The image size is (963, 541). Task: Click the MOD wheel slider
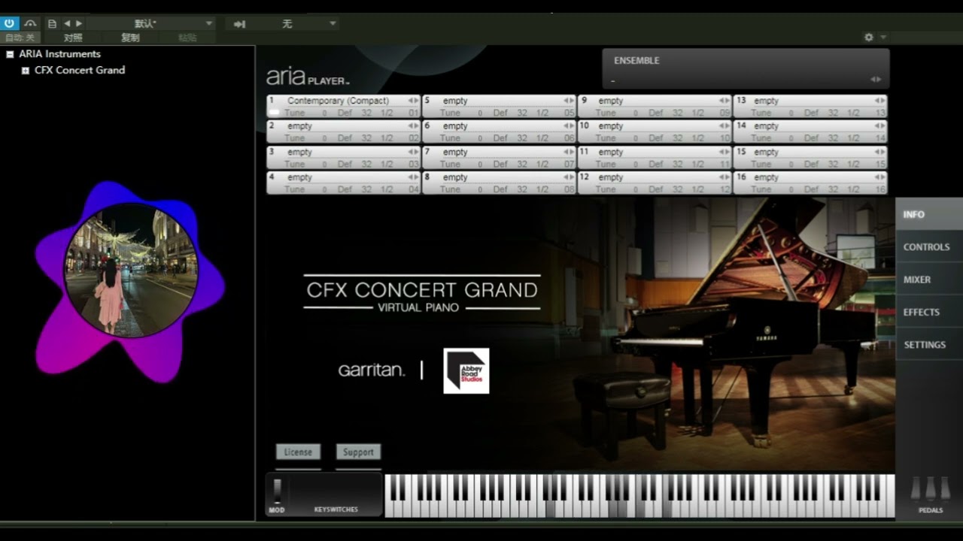tap(277, 491)
